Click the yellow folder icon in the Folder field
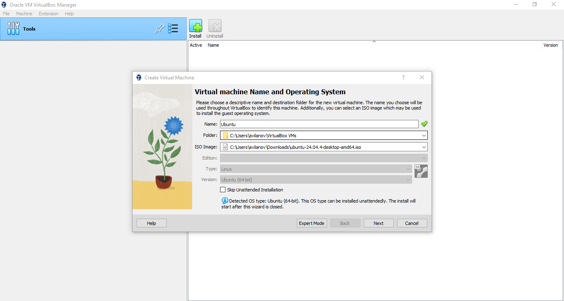The height and width of the screenshot is (301, 564). tap(225, 135)
